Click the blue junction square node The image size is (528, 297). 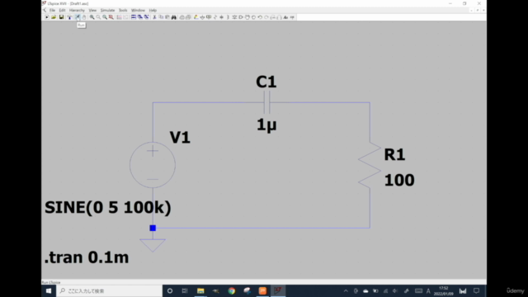point(153,228)
